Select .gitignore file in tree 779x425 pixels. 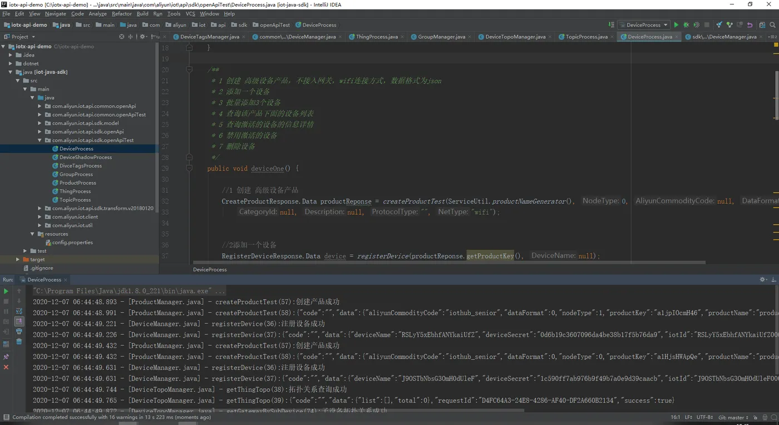coord(41,268)
